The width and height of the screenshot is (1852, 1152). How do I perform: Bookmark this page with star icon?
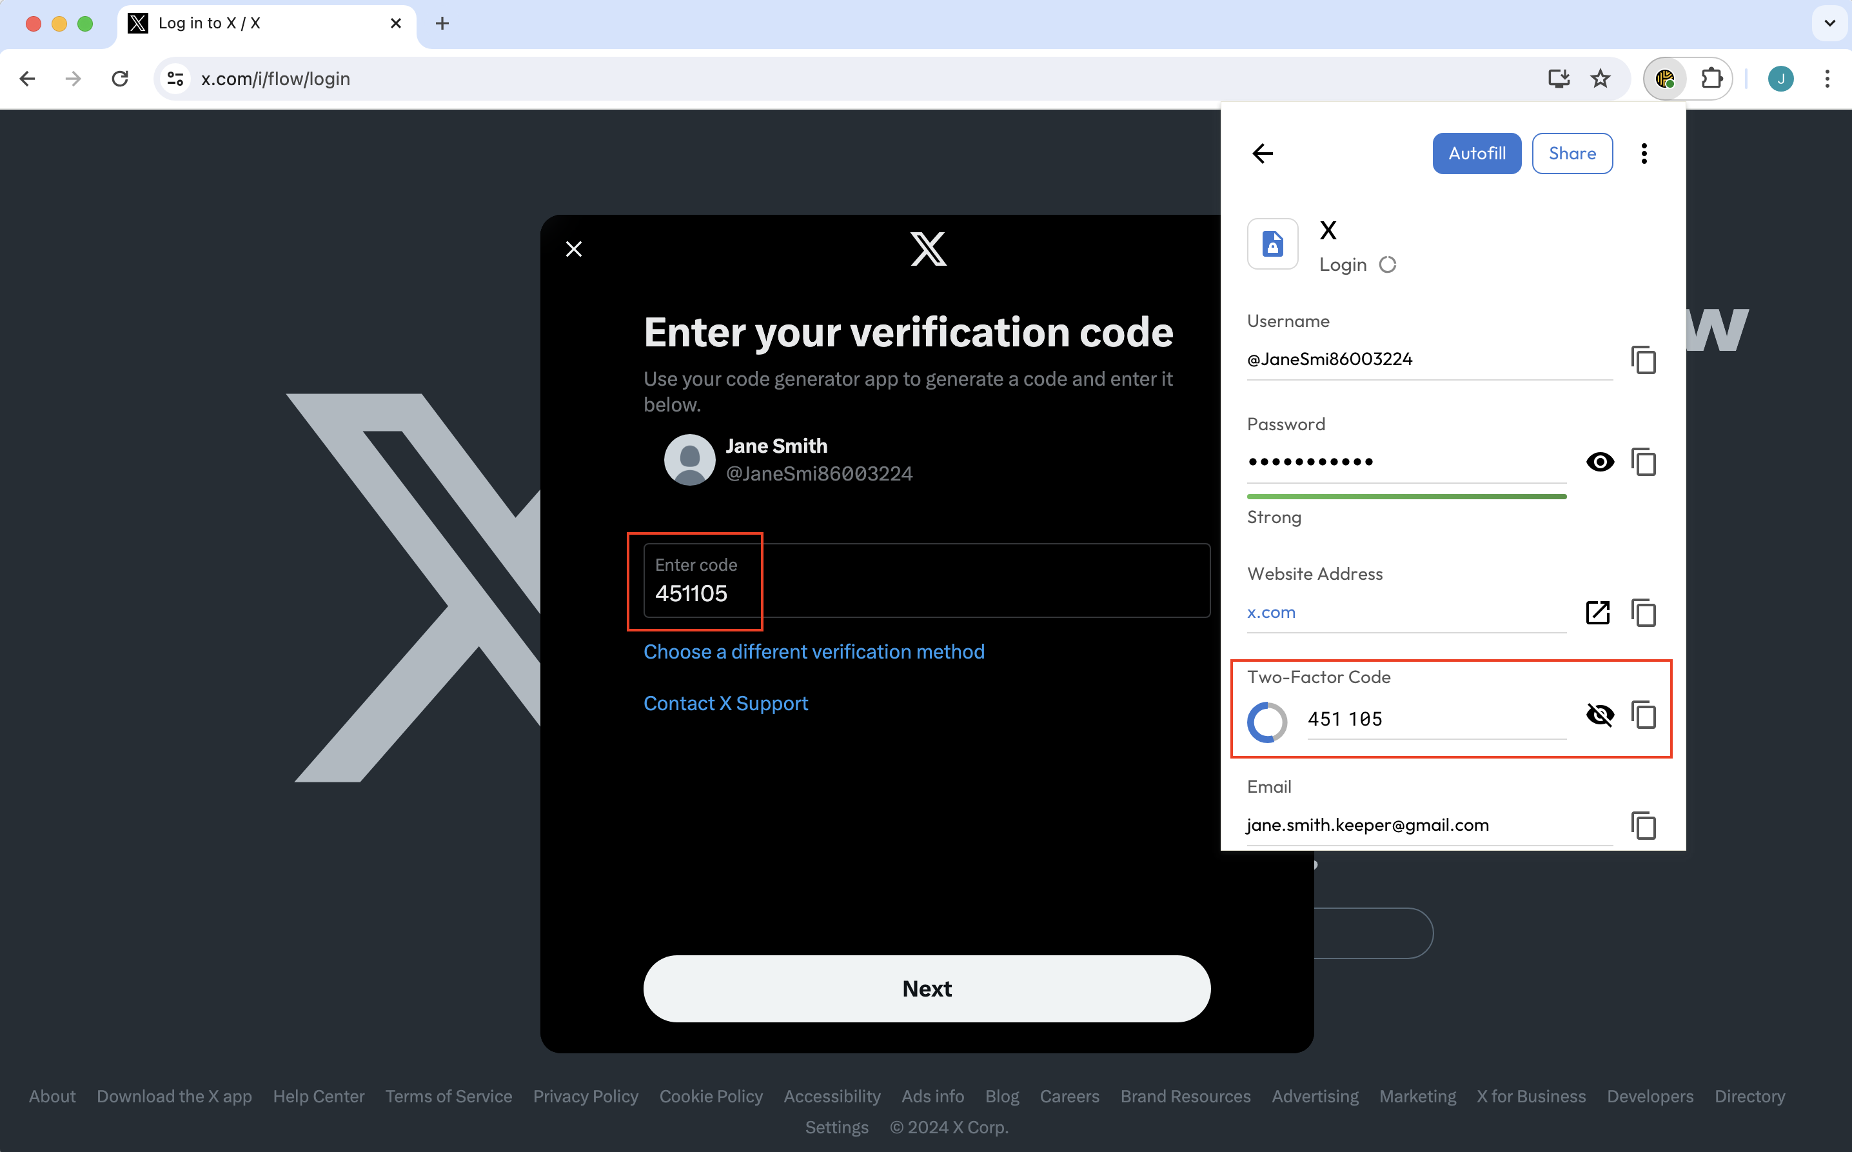coord(1600,79)
